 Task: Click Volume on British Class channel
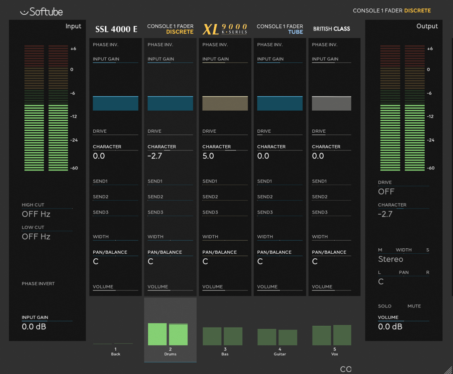tap(331, 287)
